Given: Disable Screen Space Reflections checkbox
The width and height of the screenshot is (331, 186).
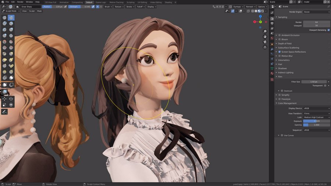Looking at the screenshot, I should tap(280, 52).
